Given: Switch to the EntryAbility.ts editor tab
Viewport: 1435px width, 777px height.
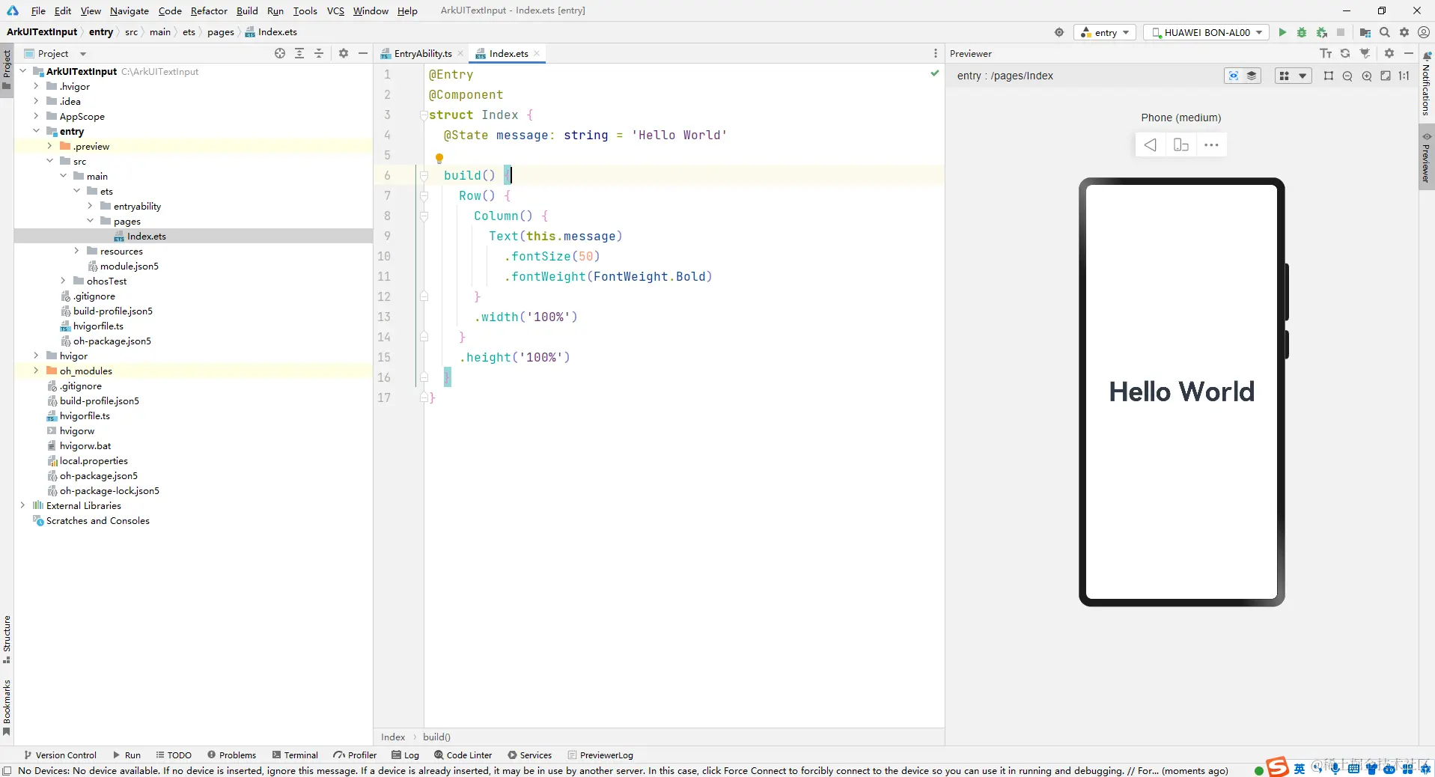Looking at the screenshot, I should [422, 53].
